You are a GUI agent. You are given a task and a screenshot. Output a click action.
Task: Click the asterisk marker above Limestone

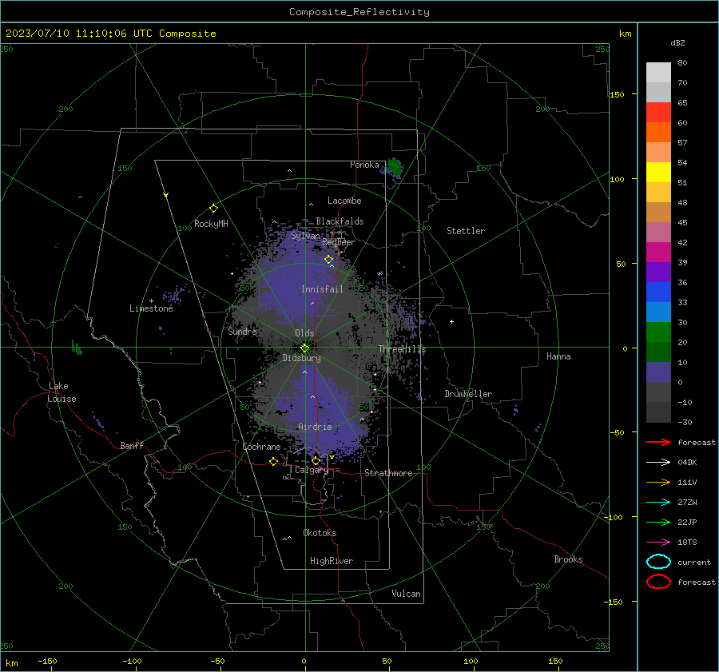click(151, 301)
